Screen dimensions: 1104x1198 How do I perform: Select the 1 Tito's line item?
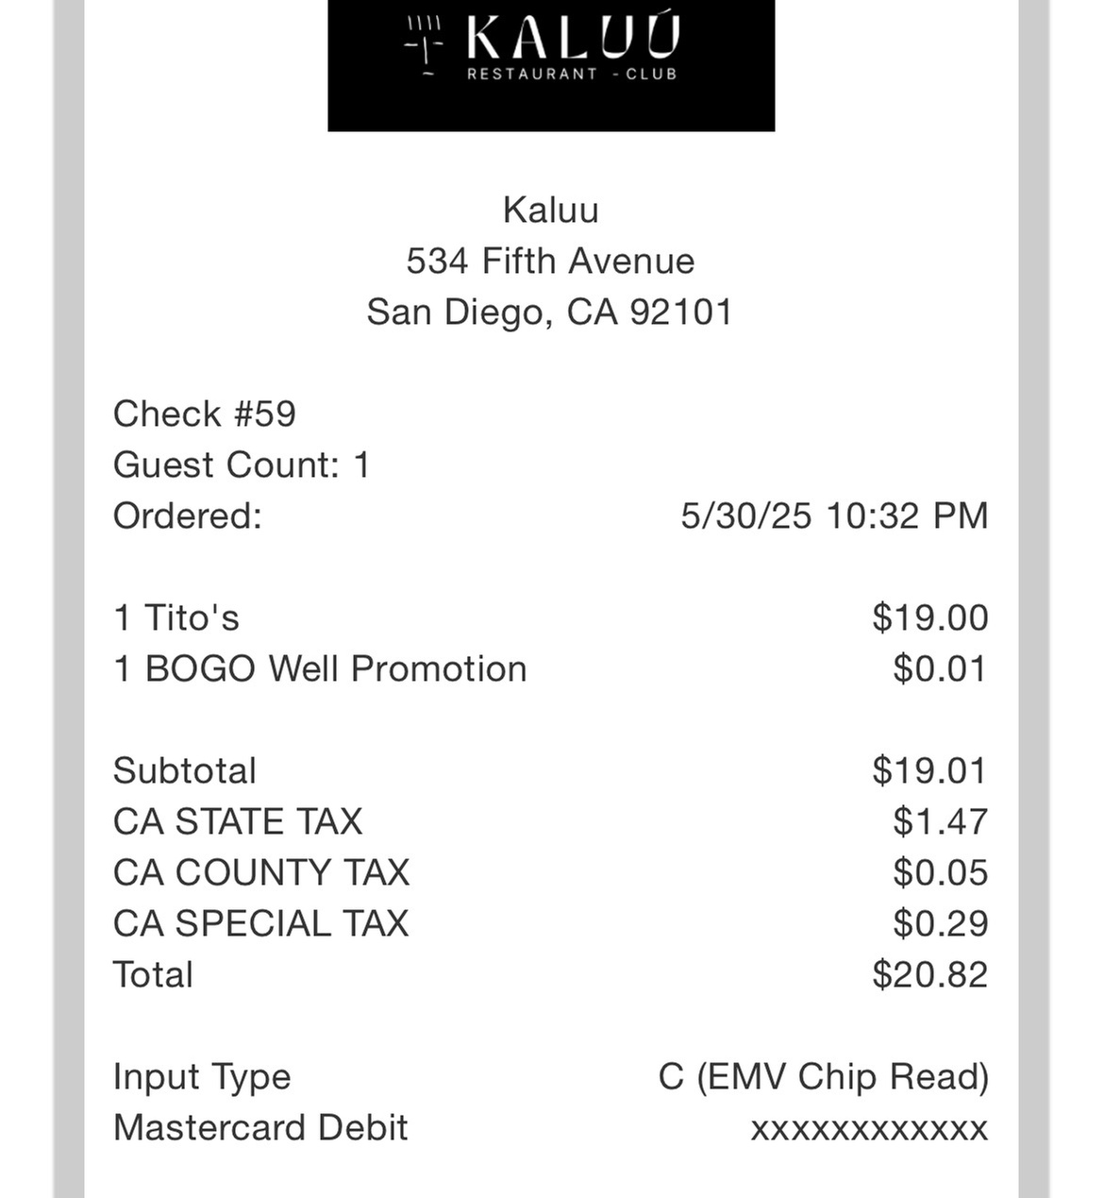click(176, 617)
